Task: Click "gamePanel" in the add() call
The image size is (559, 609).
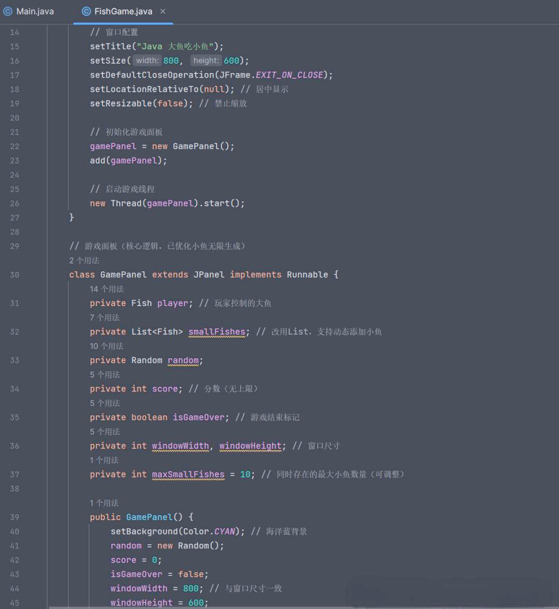Action: 134,161
